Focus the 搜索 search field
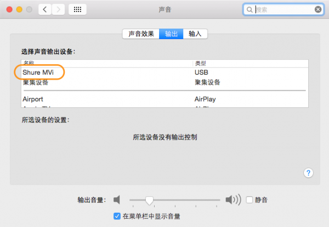Screen dimensions: 329x227 pos(283,9)
